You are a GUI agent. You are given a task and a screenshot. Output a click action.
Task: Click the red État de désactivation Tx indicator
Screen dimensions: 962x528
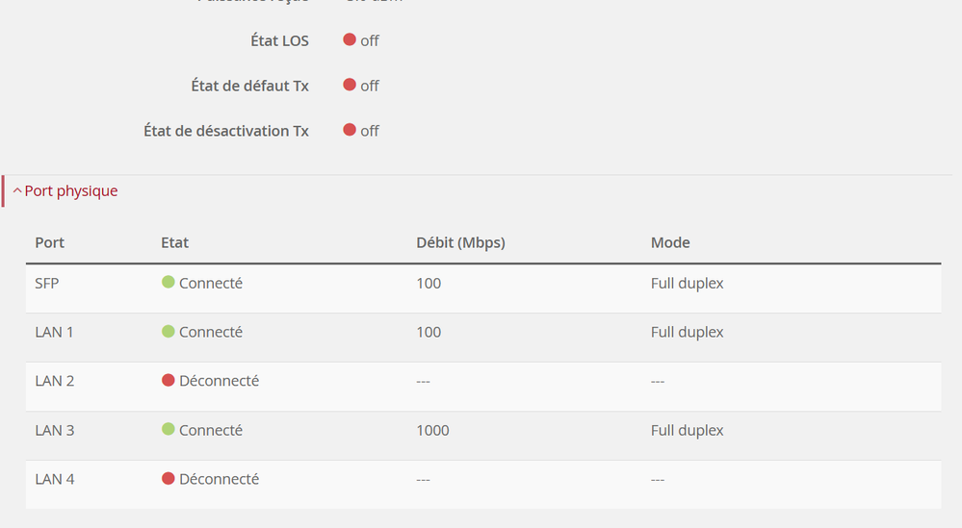[x=350, y=130]
